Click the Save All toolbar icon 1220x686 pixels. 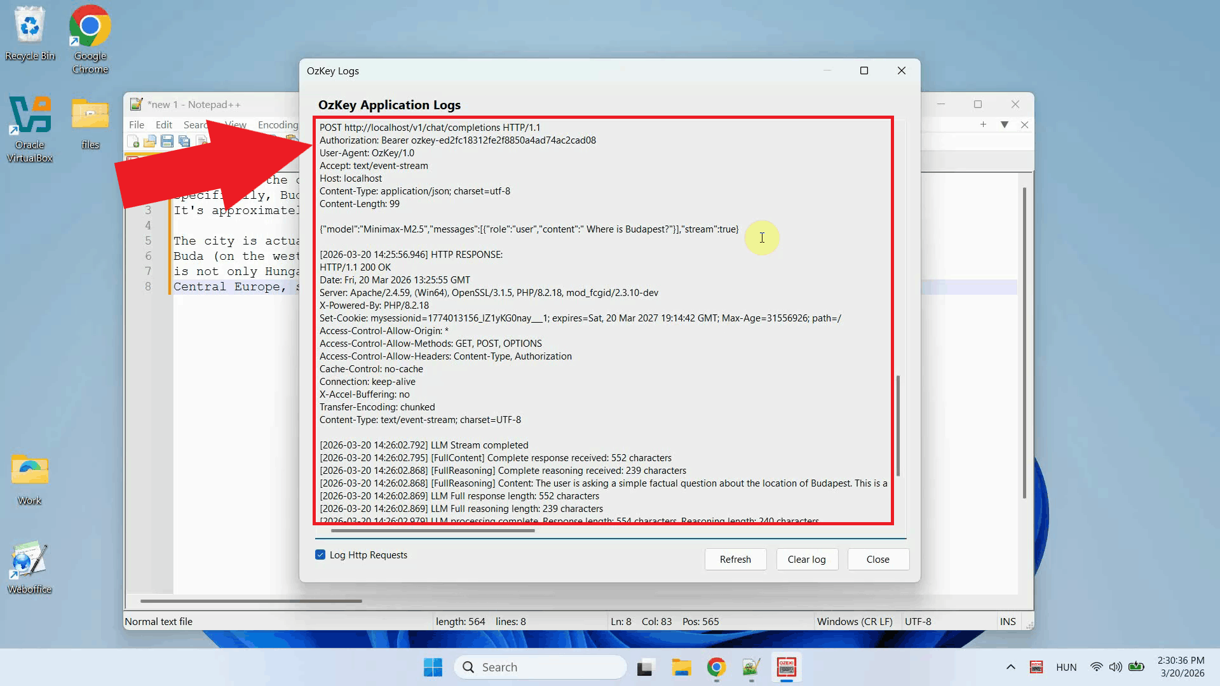184,141
